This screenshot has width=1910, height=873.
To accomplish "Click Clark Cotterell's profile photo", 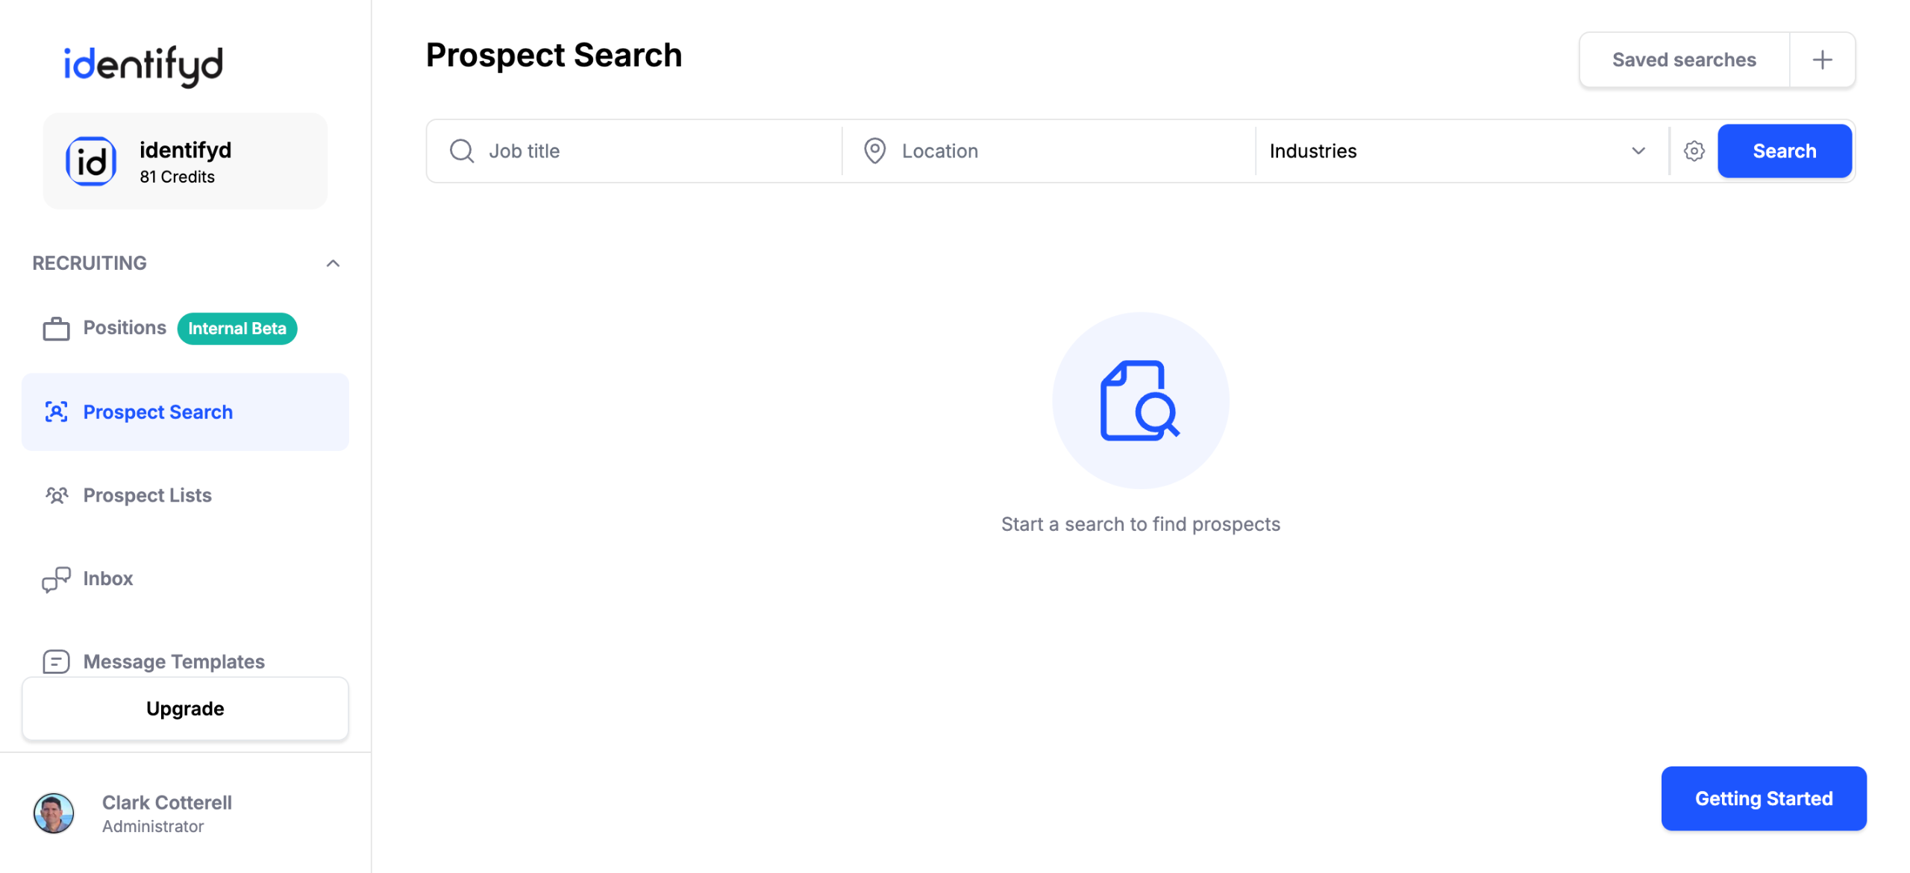I will click(x=54, y=813).
